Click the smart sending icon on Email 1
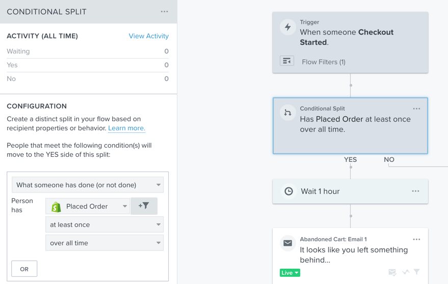 coord(392,272)
